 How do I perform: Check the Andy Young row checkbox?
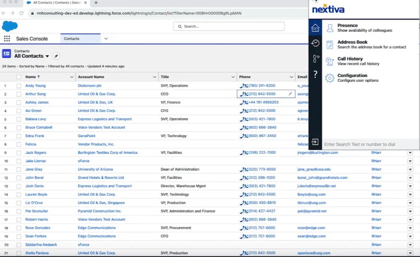click(19, 86)
